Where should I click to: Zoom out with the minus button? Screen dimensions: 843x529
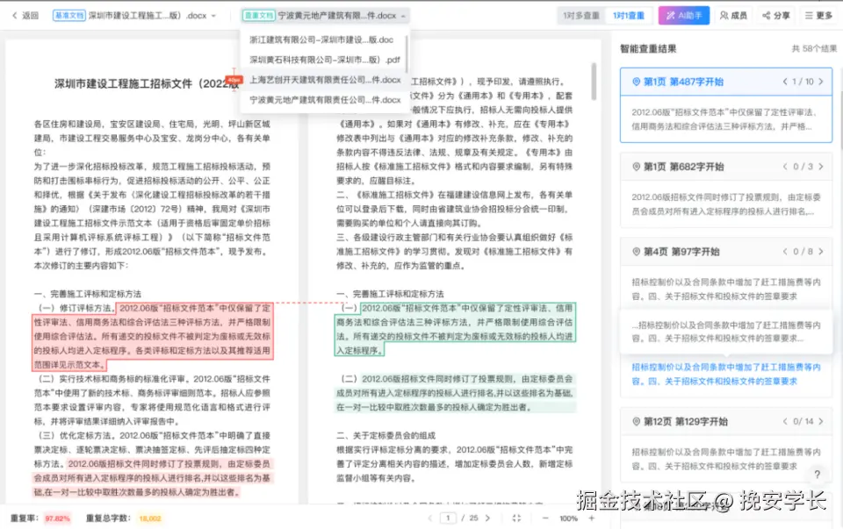pos(545,518)
